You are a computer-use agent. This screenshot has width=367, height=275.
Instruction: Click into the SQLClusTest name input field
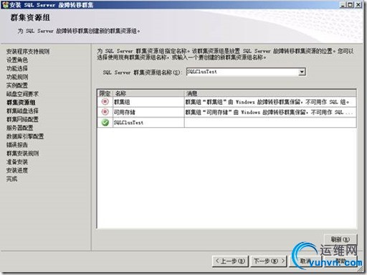click(242, 72)
